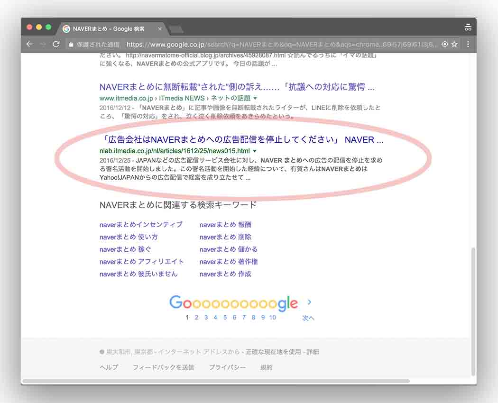Click the vertical scrollbar thumb
The width and height of the screenshot is (498, 403).
pyautogui.click(x=473, y=311)
